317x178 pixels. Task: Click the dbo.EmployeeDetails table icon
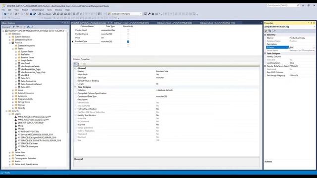click(19, 66)
